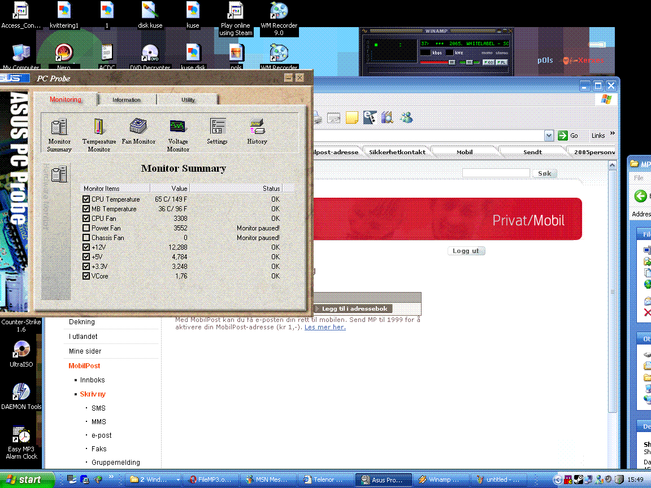651x488 pixels.
Task: Uncheck the +5V monitor item
Action: click(86, 257)
